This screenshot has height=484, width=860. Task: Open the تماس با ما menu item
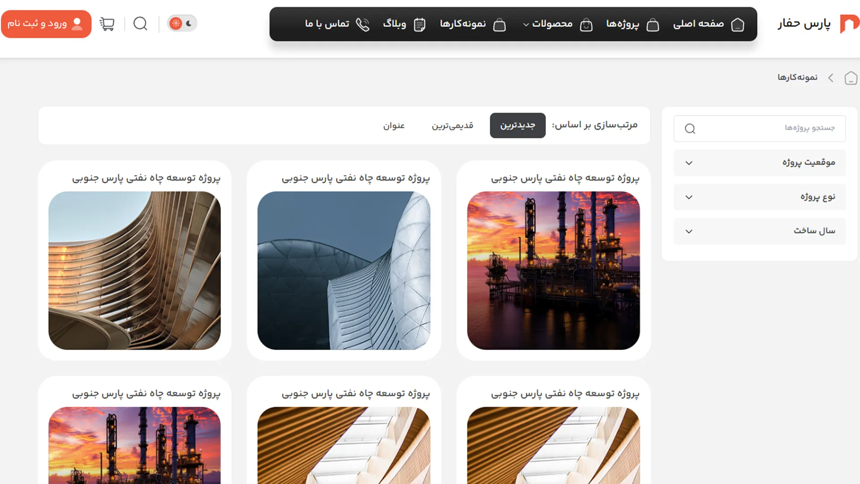pos(327,24)
